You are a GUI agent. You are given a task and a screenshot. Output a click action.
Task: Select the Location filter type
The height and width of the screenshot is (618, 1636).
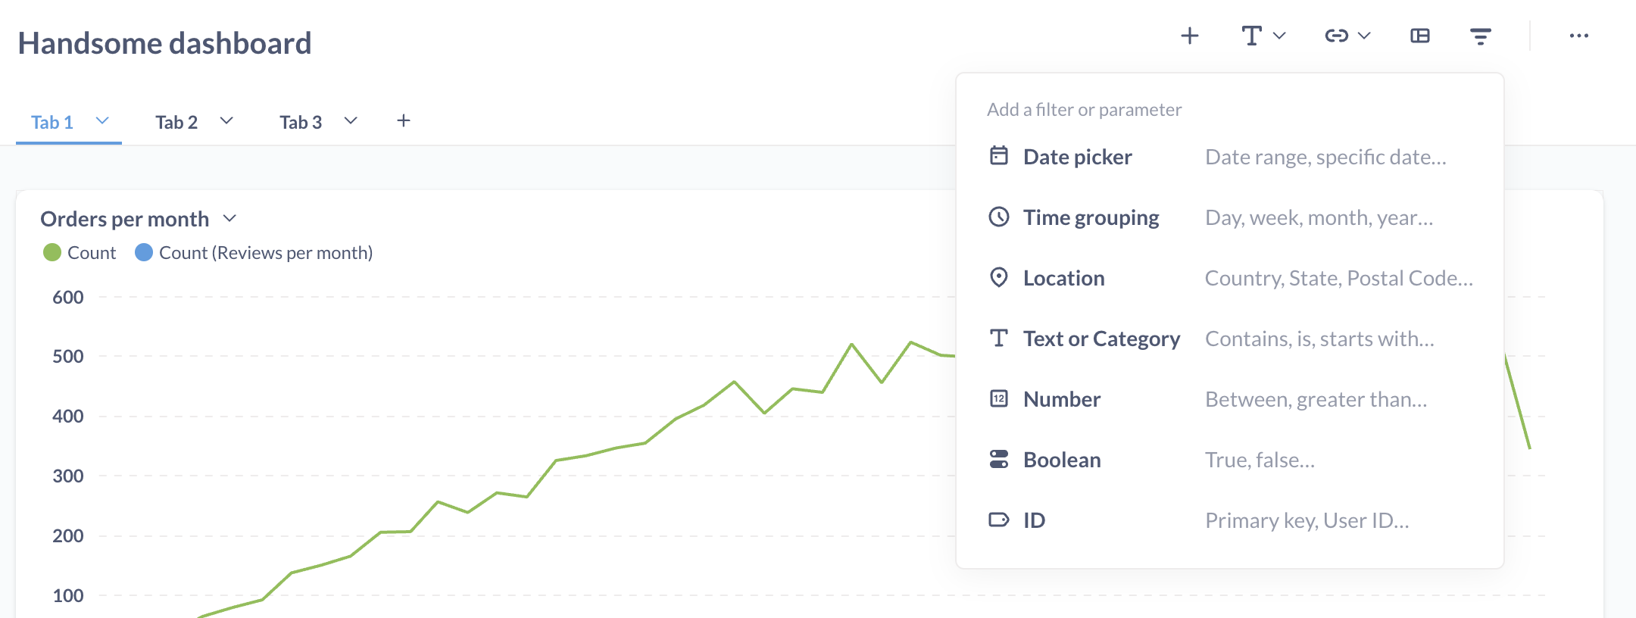(x=1063, y=278)
